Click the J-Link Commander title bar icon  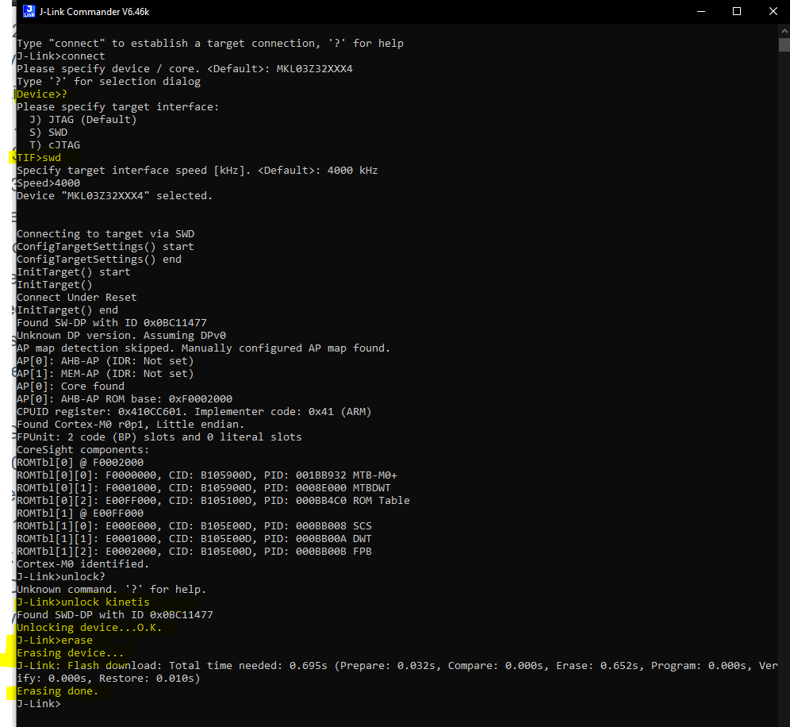coord(29,11)
